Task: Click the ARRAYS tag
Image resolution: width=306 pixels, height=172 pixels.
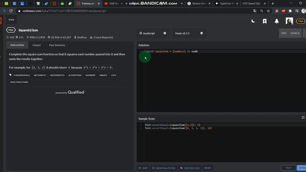Action: [x=103, y=75]
